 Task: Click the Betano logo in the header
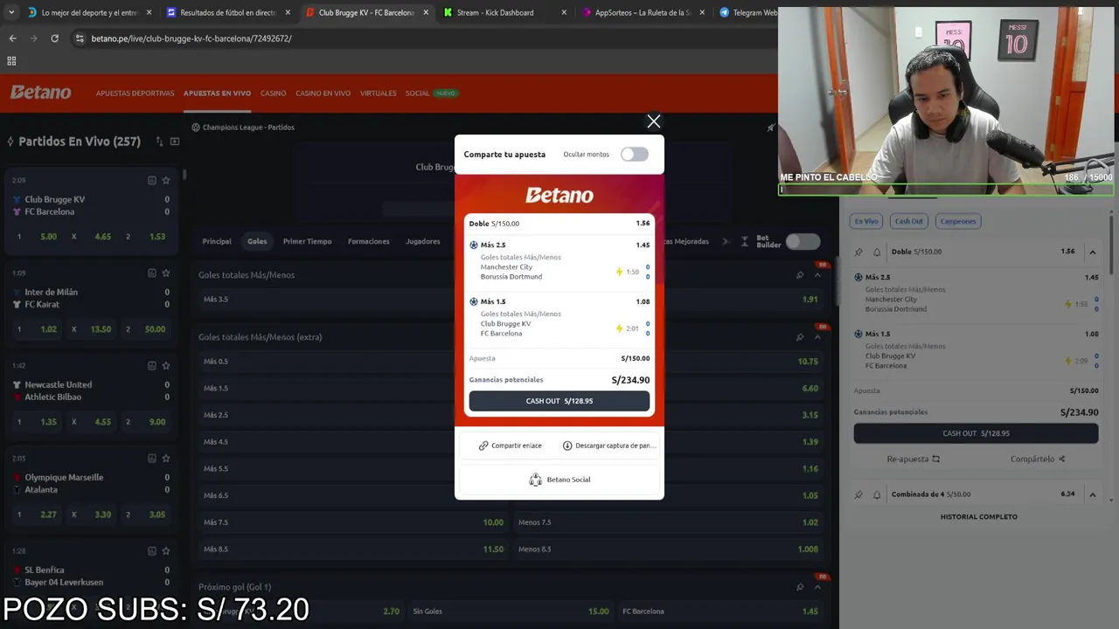(x=41, y=93)
